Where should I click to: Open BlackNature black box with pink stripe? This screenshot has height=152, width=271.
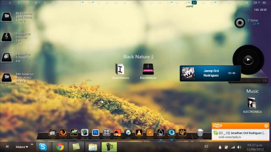click(x=148, y=69)
